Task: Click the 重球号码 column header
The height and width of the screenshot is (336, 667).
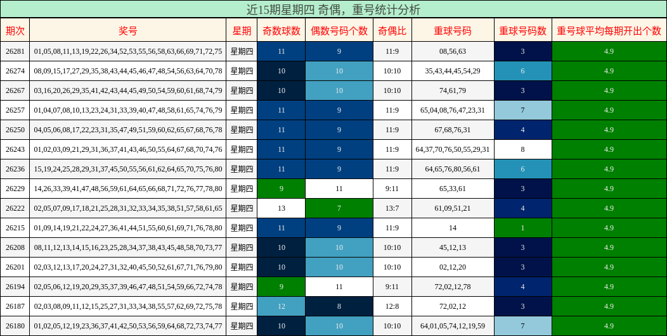Action: click(453, 30)
